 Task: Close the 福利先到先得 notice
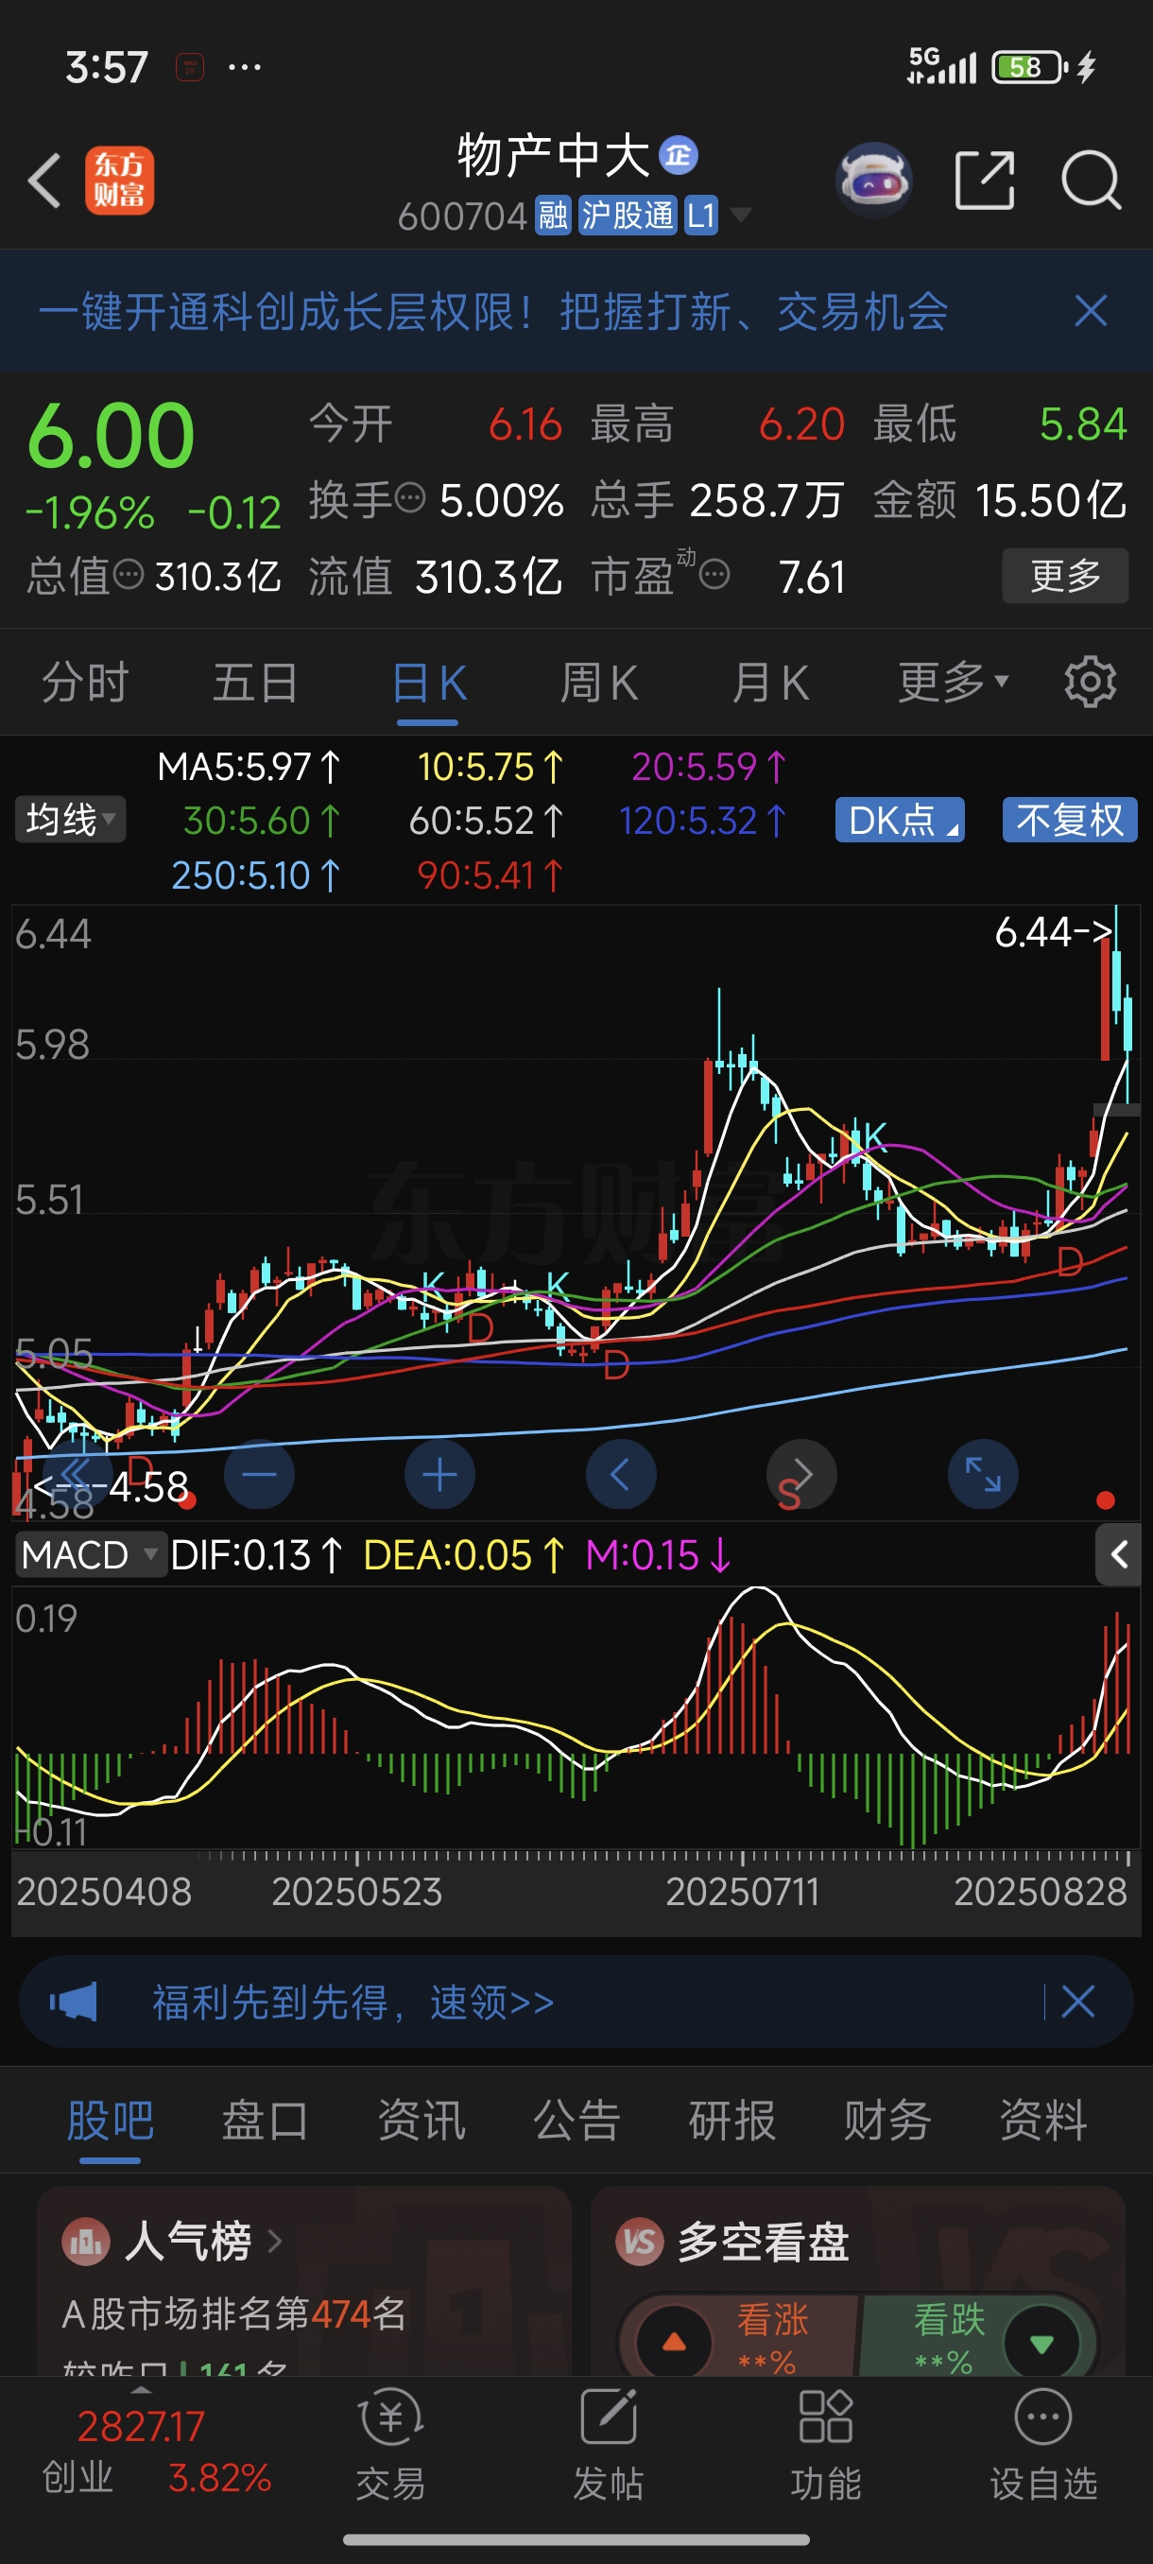[1078, 2001]
